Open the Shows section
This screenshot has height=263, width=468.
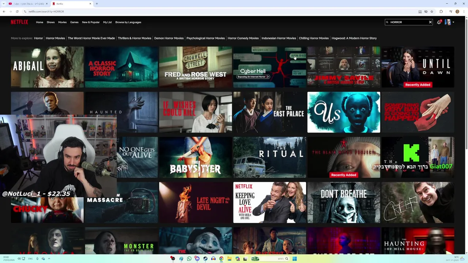(x=50, y=22)
